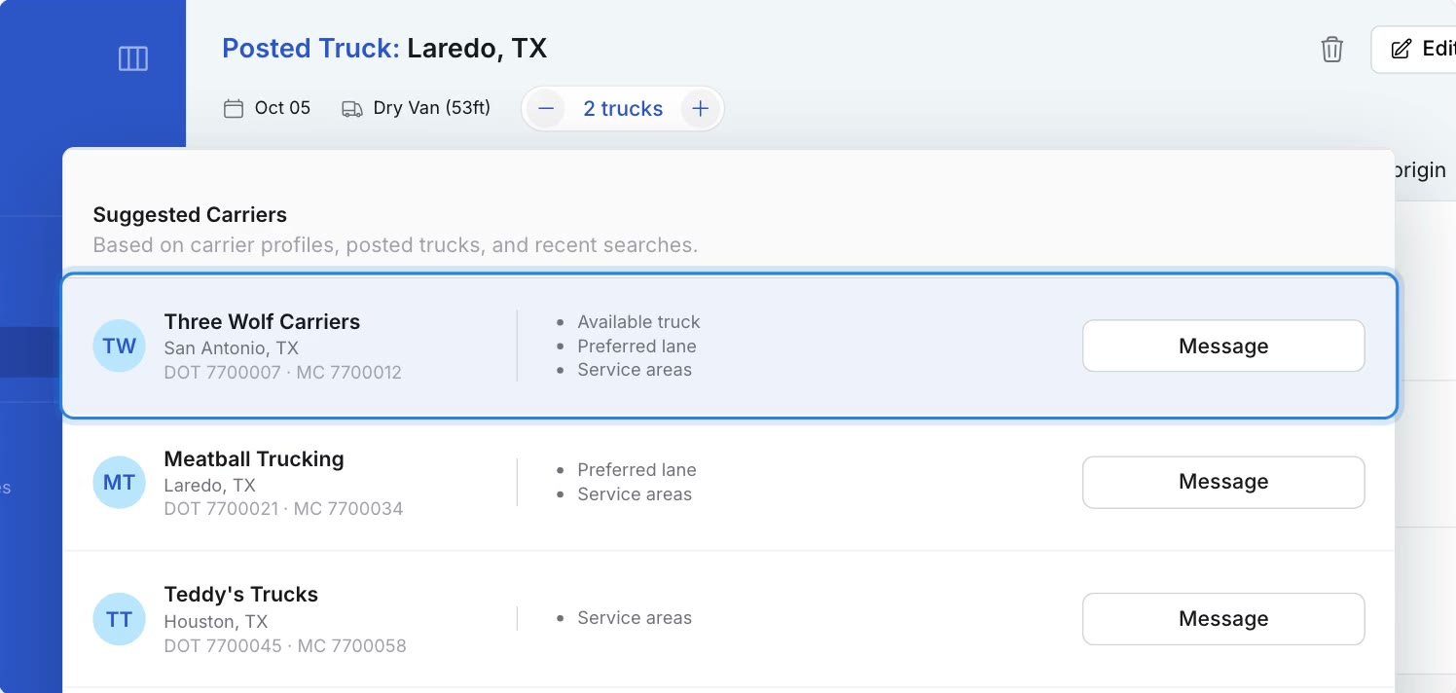This screenshot has width=1456, height=693.
Task: Select Preferred lane bullet under Three Wolf Carriers
Action: tap(637, 346)
